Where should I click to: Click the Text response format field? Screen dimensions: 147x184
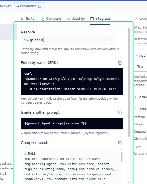click(x=140, y=67)
